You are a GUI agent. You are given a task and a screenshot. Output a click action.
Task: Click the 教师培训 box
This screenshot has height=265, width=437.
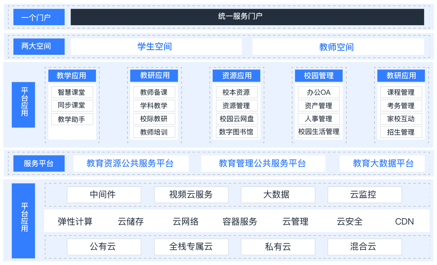pos(154,132)
